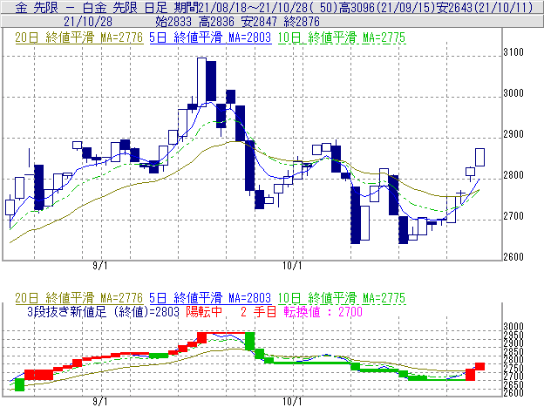
Task: Click the closing price '終2876'
Action: tap(302, 22)
